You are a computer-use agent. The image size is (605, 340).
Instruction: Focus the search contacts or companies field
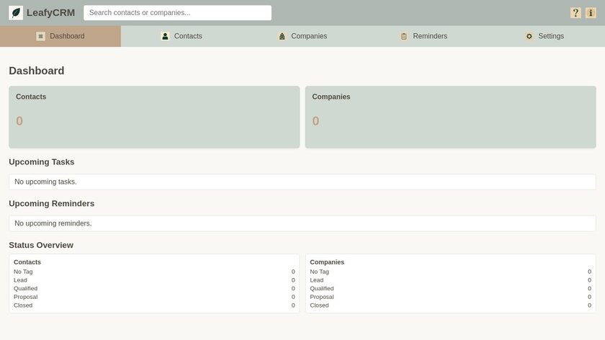pyautogui.click(x=177, y=13)
